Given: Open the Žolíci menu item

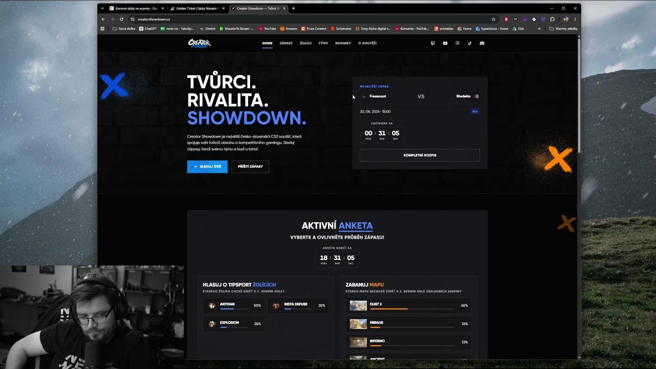Looking at the screenshot, I should pos(306,43).
